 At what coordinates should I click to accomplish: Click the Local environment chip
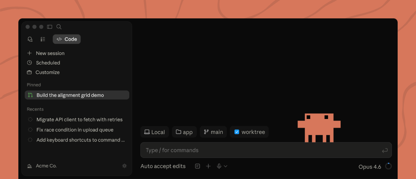click(154, 132)
